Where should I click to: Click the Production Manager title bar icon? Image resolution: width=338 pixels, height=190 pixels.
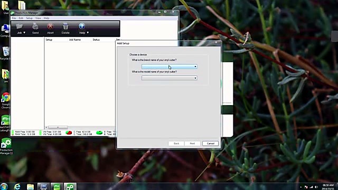pos(12,13)
